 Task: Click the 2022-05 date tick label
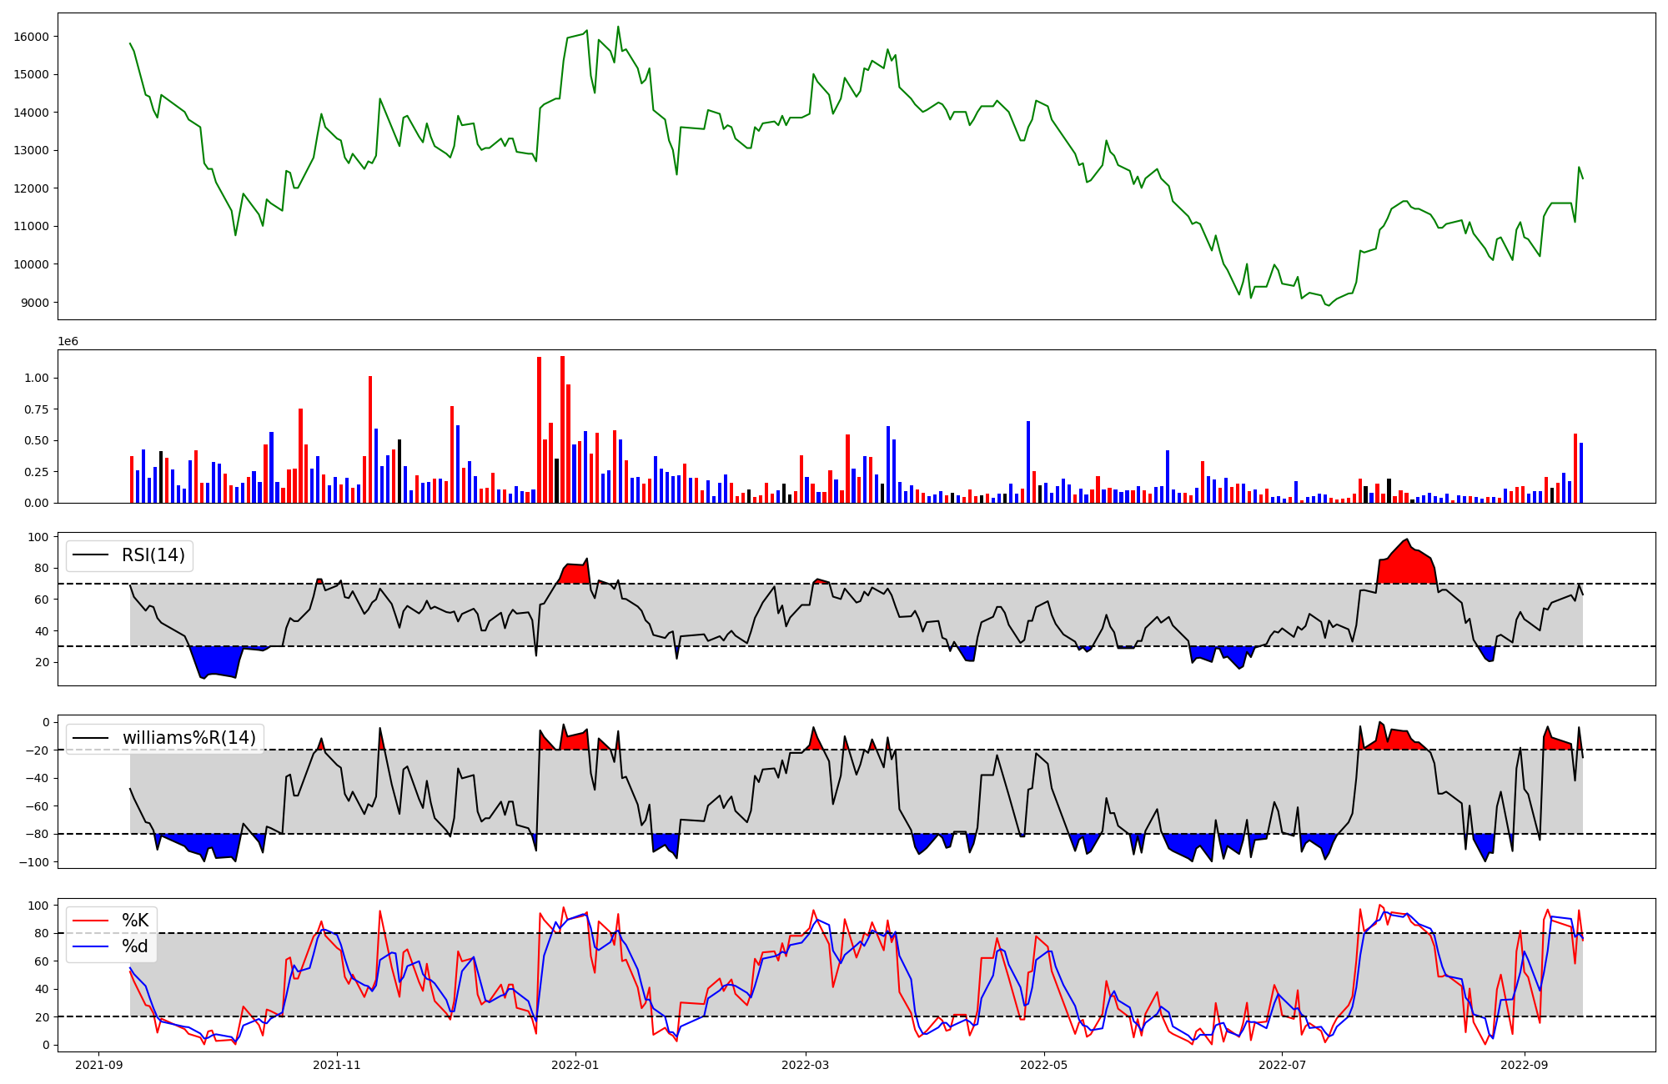(x=1044, y=1065)
